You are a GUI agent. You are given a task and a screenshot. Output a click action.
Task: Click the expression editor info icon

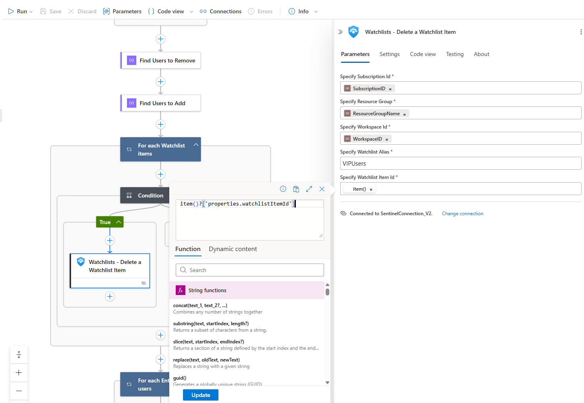(283, 189)
